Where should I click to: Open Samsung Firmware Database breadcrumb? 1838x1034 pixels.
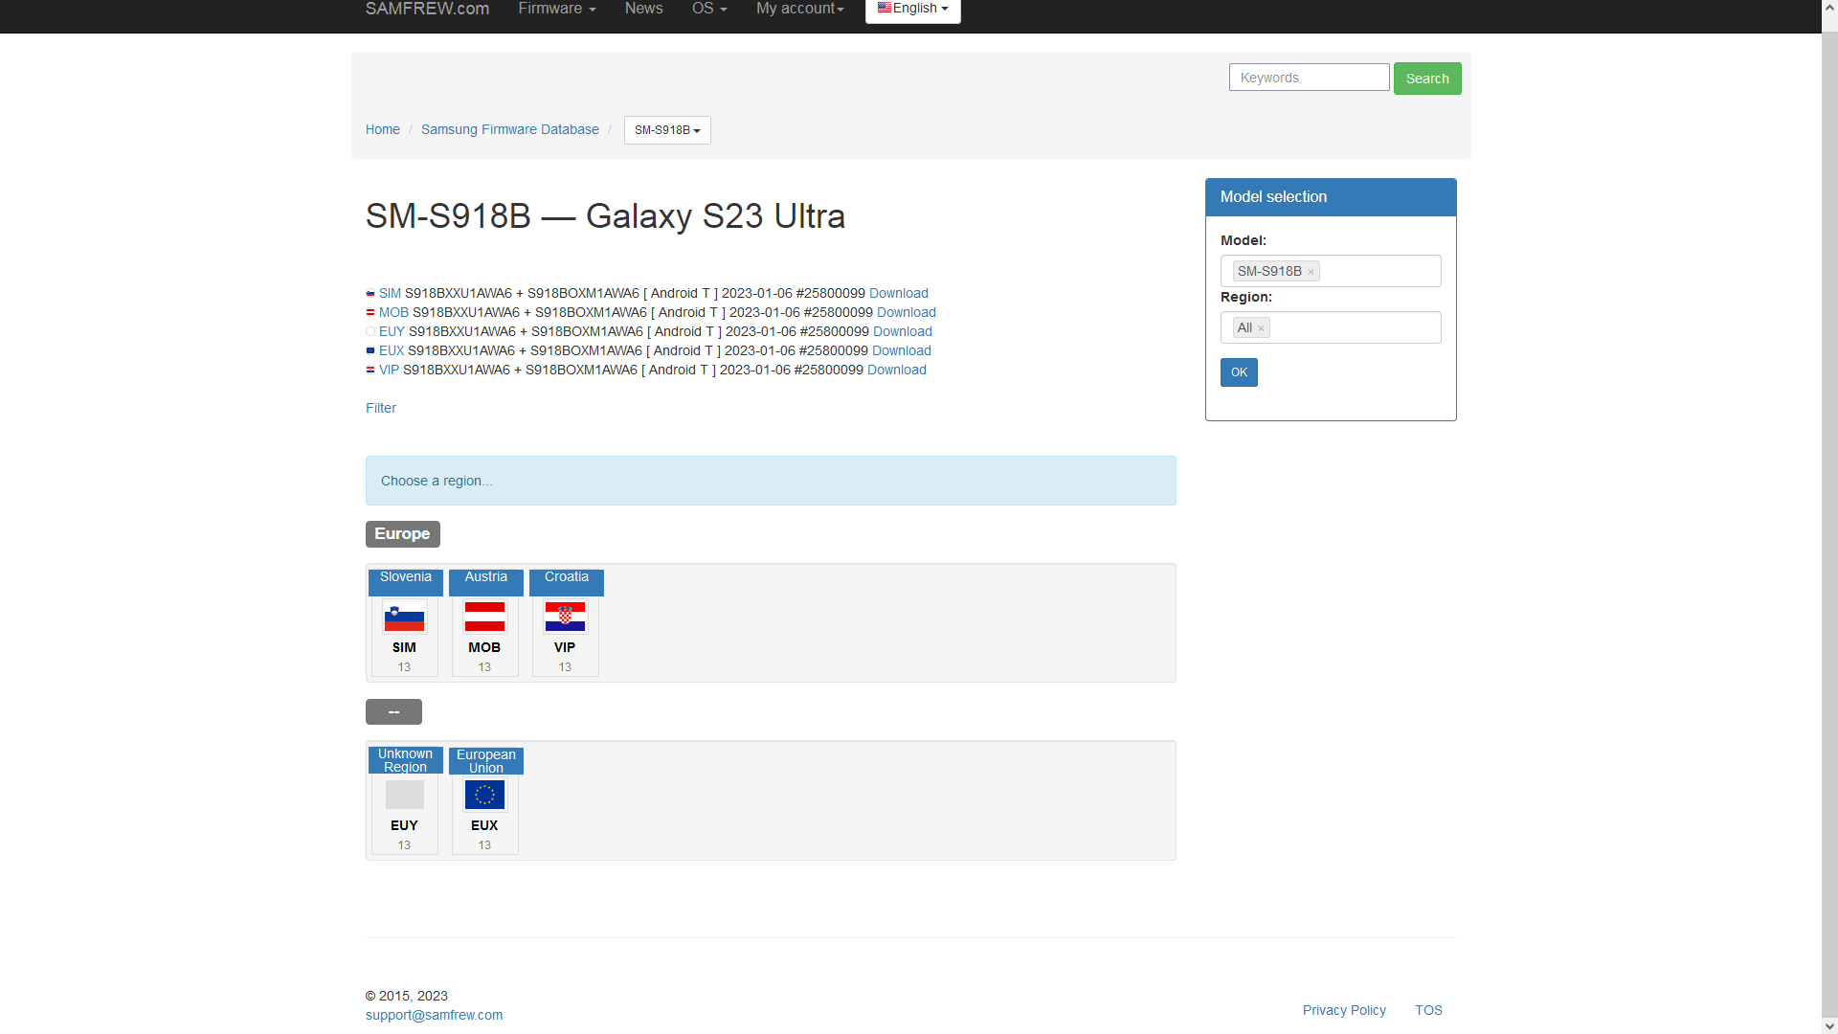[510, 129]
